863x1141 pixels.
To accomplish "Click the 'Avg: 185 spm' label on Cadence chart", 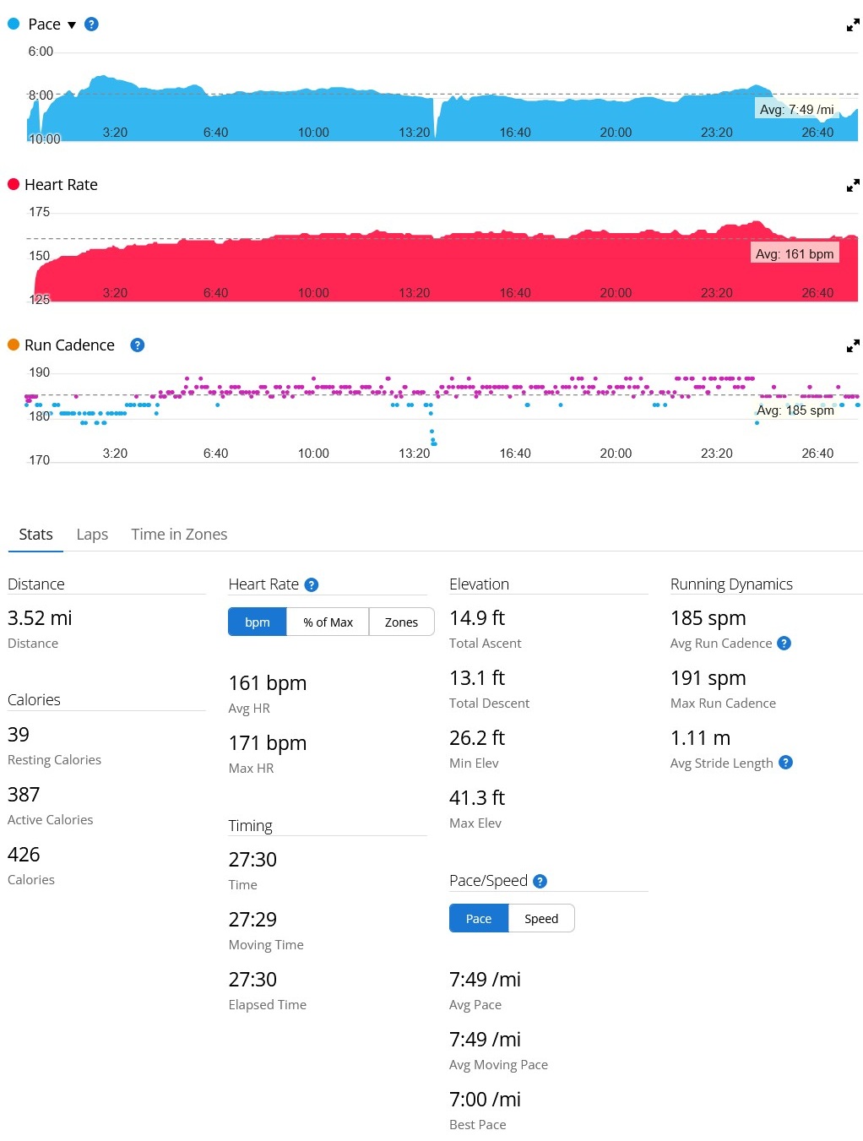I will click(x=795, y=410).
